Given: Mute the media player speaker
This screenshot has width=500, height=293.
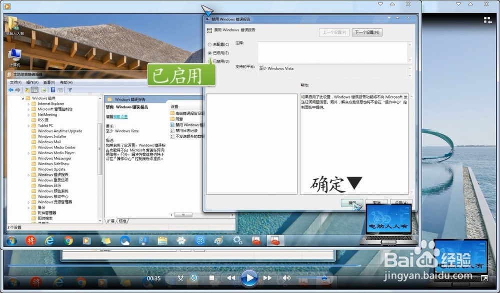Looking at the screenshot, I should coord(286,278).
